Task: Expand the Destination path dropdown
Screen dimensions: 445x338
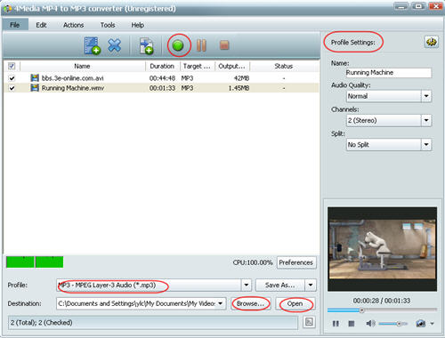Action: [x=221, y=303]
